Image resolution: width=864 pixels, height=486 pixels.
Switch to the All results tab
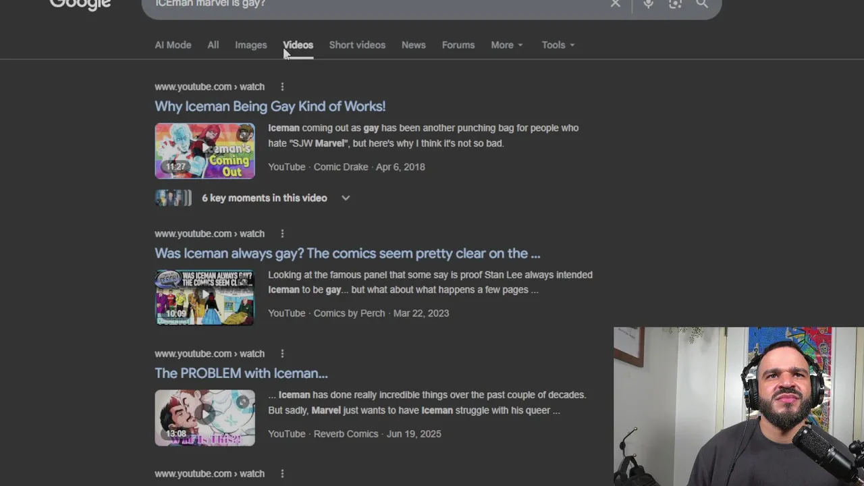[213, 45]
